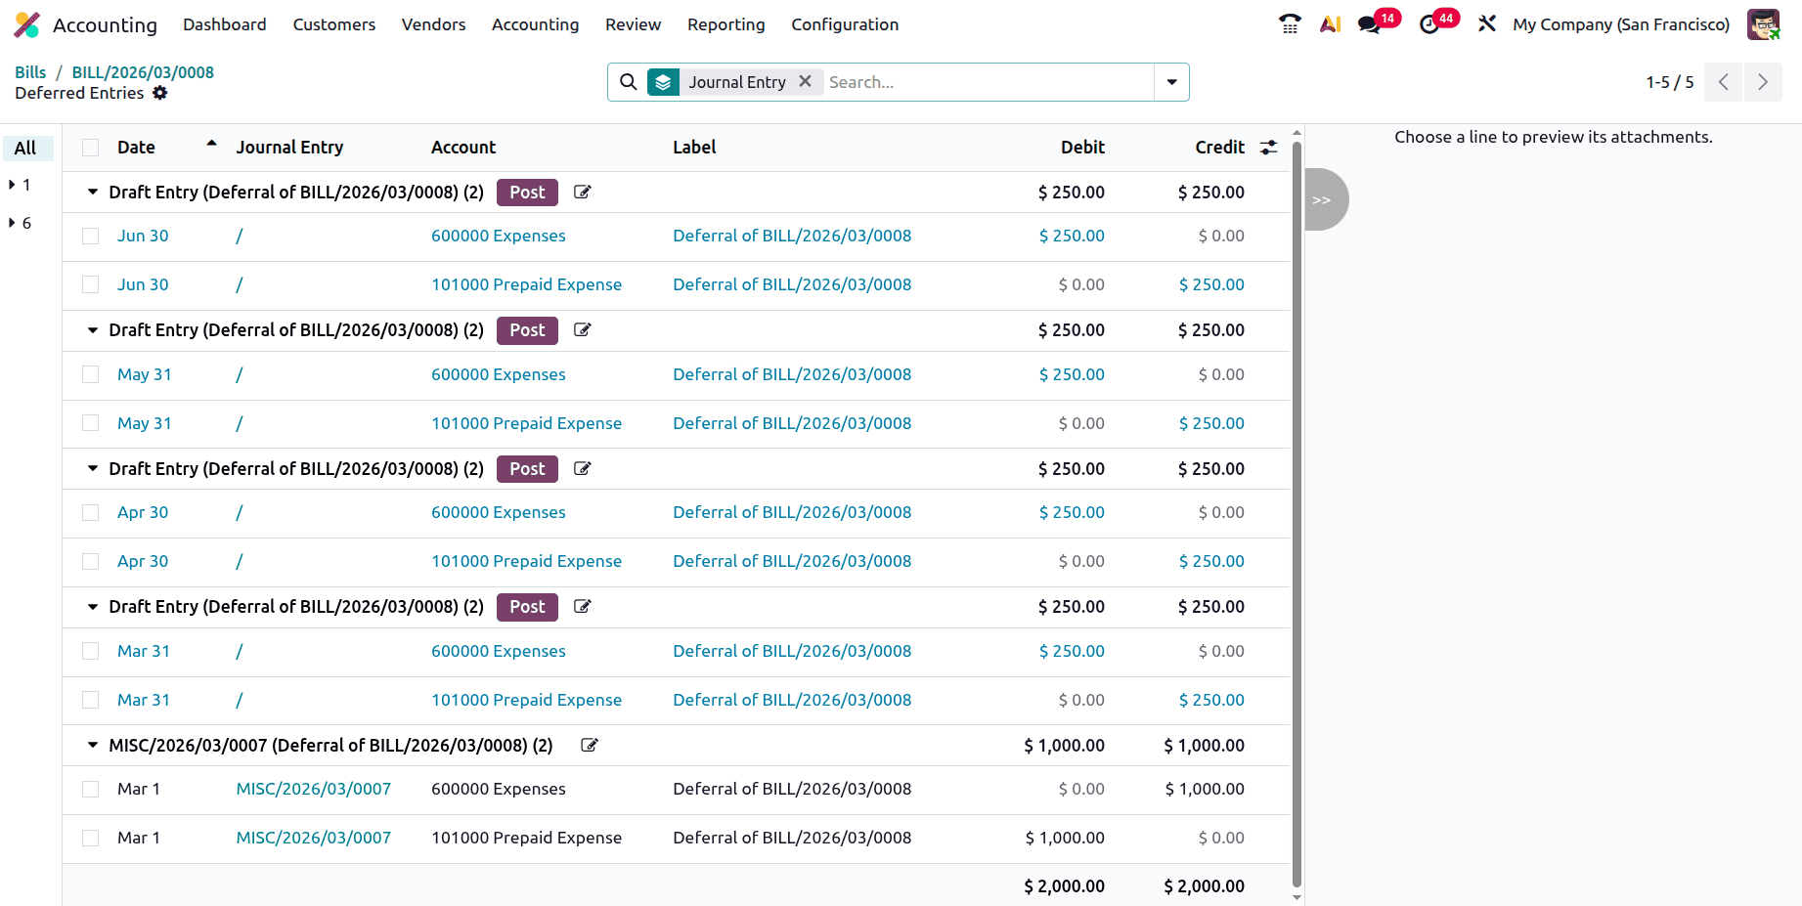Sort by the Debit column header

[1082, 148]
